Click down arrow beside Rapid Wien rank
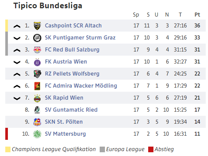Image resolution: width=208 pixels, height=156 pixels. coord(17,98)
